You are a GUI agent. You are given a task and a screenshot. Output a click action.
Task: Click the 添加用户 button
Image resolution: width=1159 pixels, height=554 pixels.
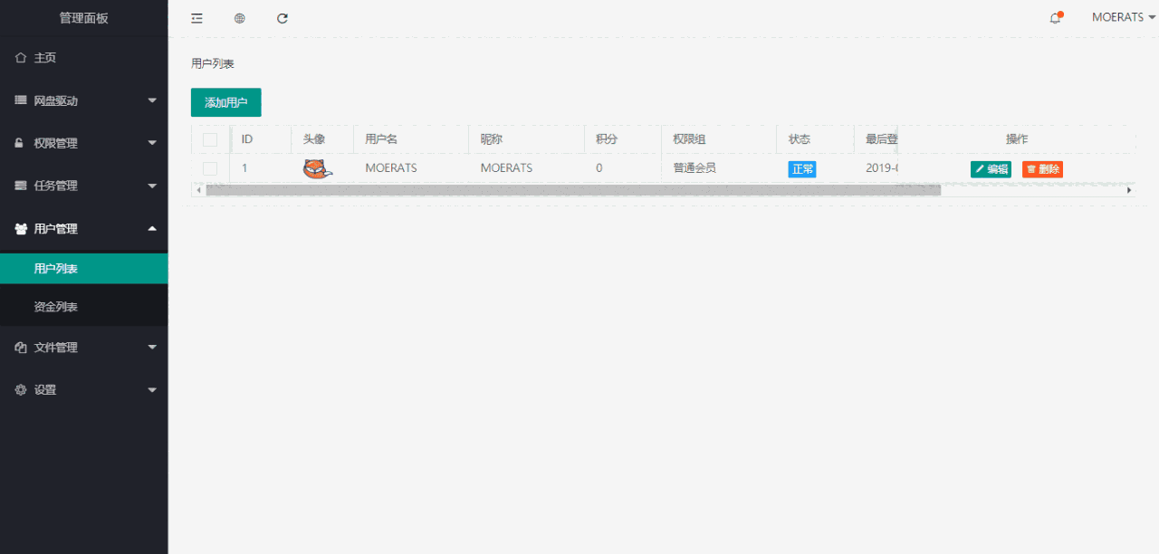(226, 102)
